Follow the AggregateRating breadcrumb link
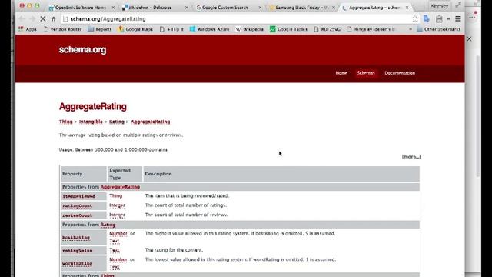Viewport: 492px width, 277px height. [151, 122]
